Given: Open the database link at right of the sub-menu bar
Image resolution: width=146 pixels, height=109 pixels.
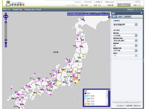Looking at the screenshot, I should pyautogui.click(x=134, y=10).
